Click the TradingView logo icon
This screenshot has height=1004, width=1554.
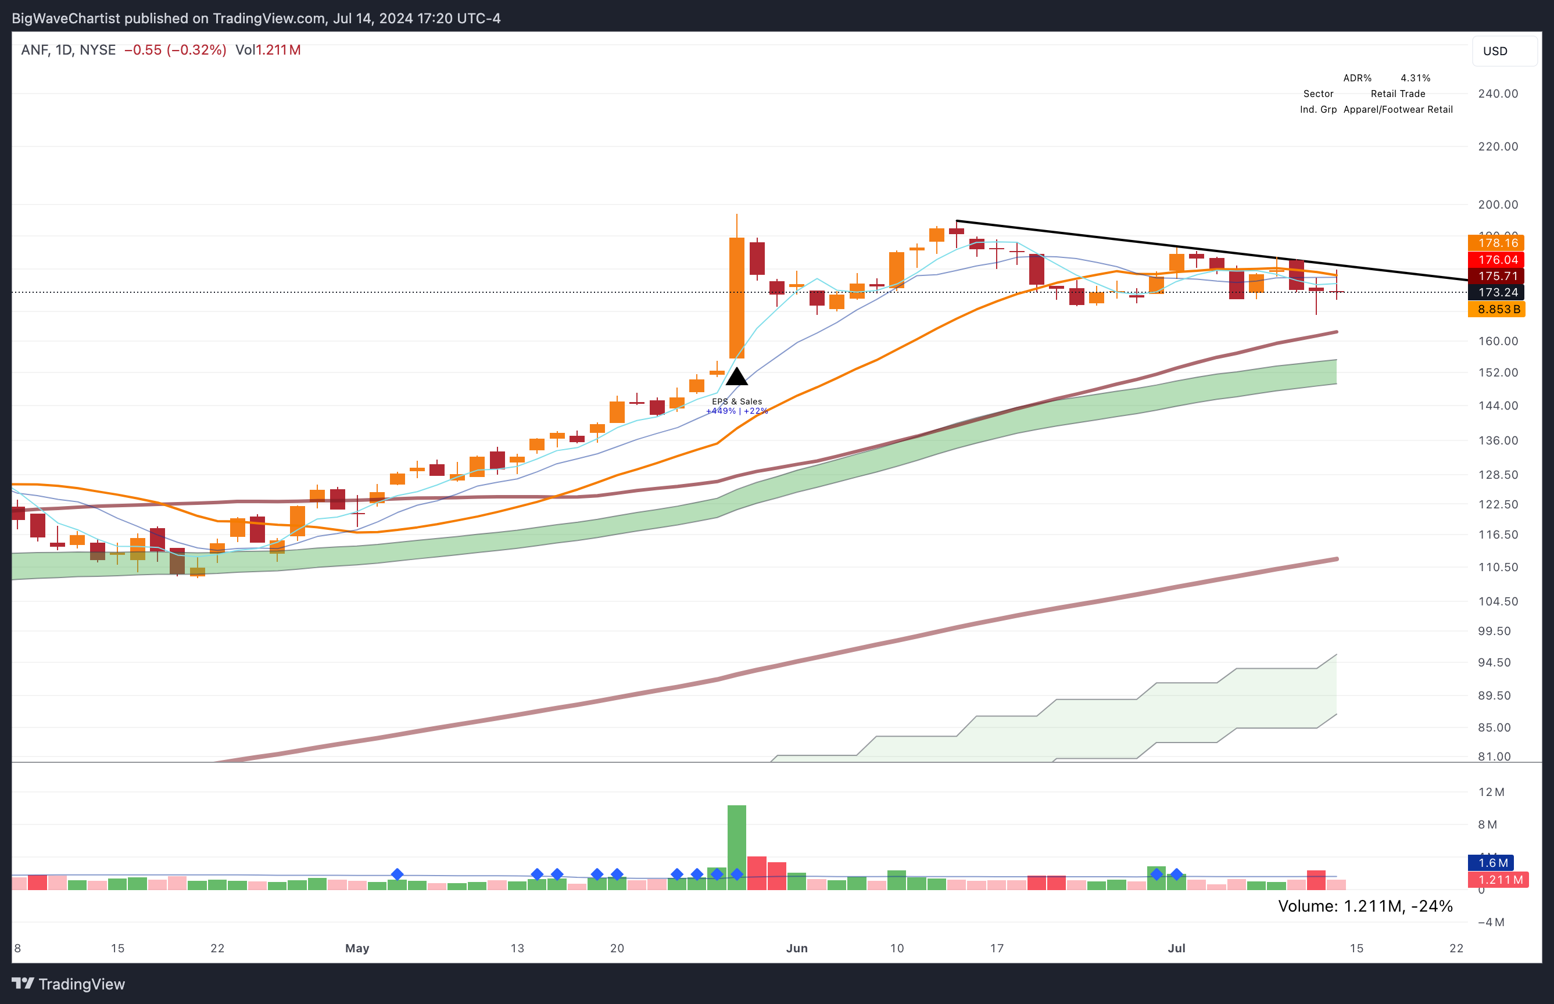[x=23, y=983]
